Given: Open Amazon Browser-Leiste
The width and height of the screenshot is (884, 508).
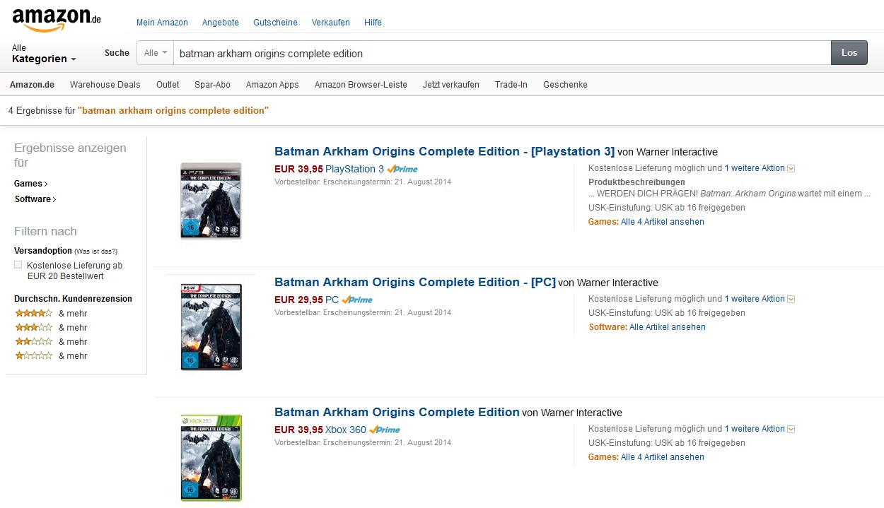Looking at the screenshot, I should click(x=361, y=85).
